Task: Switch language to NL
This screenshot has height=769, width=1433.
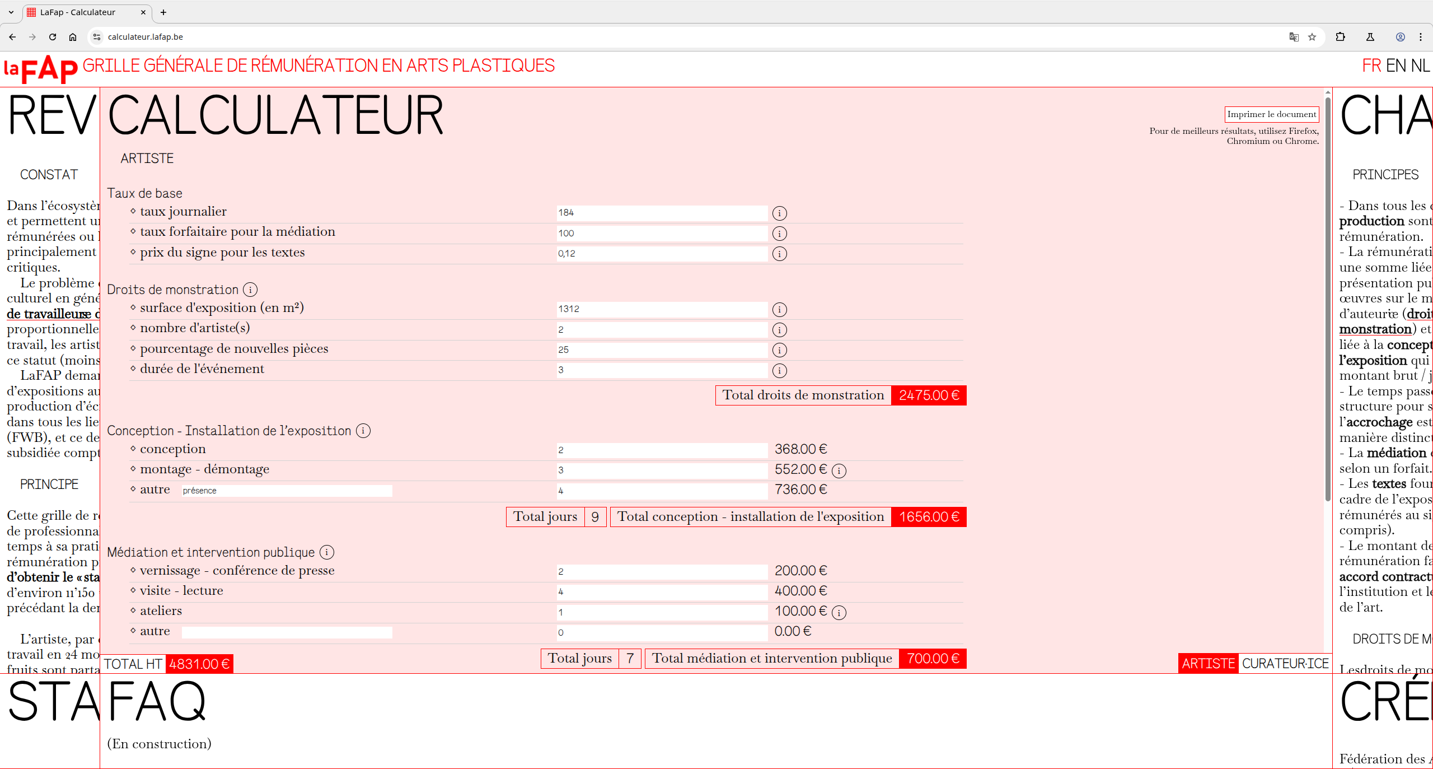Action: [1420, 66]
